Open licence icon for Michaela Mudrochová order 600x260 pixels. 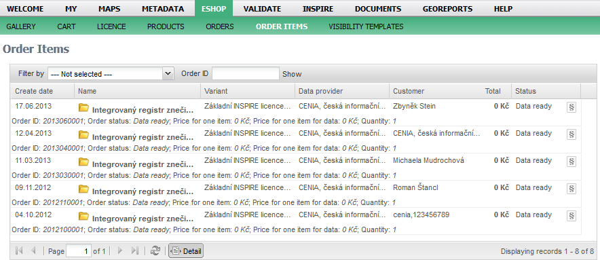pos(571,162)
